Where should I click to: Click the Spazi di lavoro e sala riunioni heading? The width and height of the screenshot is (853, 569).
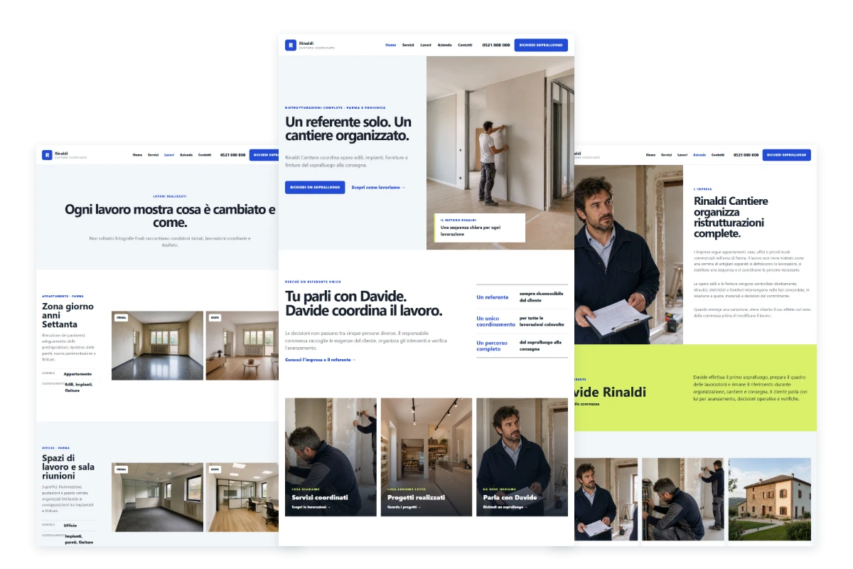(x=68, y=467)
